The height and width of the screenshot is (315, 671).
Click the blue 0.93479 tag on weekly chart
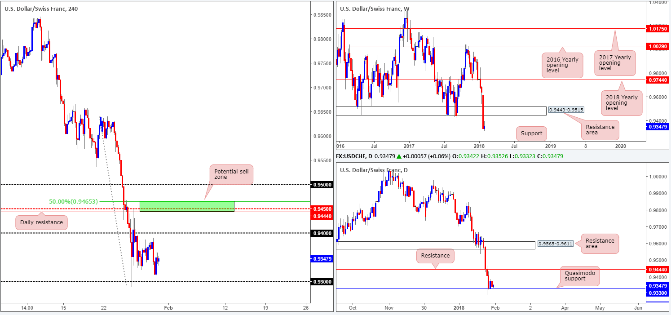coord(657,127)
